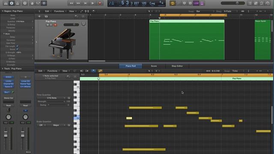Switch to the Step Editor tab
Viewport: 274px width, 154px height.
point(177,66)
